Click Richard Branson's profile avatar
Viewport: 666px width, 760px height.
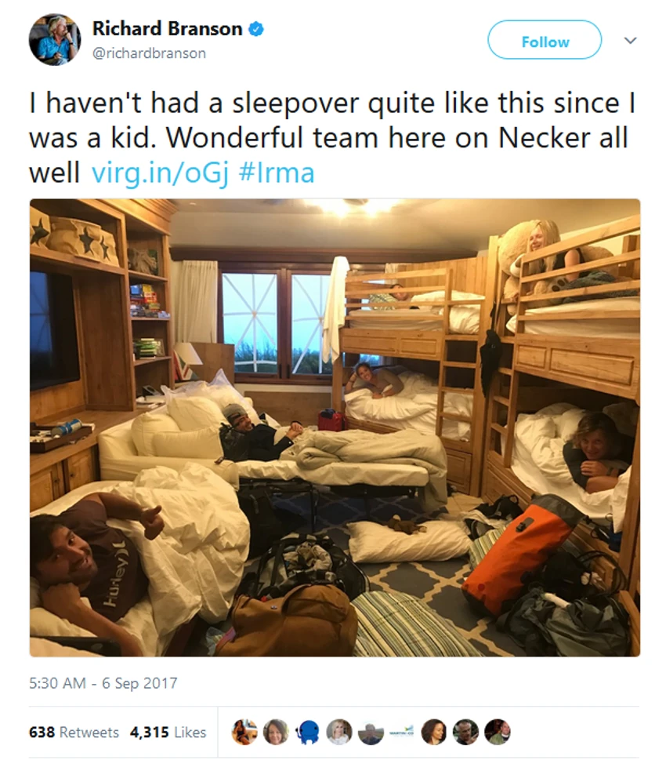point(55,39)
